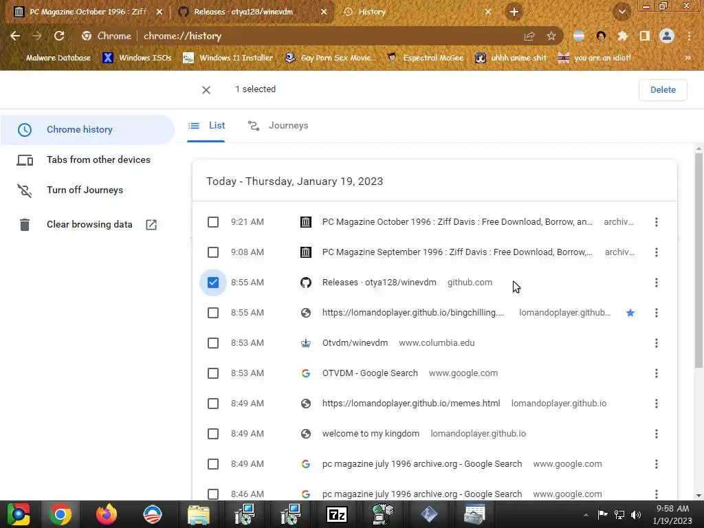Check the bingchilling lomandoplayer entry
The height and width of the screenshot is (528, 704).
coord(213,313)
